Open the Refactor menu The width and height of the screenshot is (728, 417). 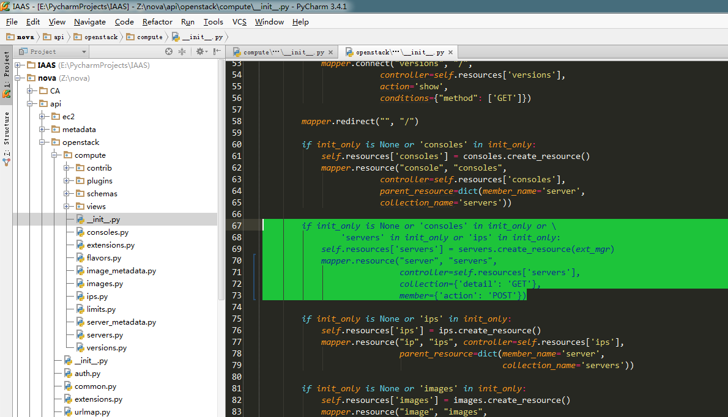coord(157,22)
